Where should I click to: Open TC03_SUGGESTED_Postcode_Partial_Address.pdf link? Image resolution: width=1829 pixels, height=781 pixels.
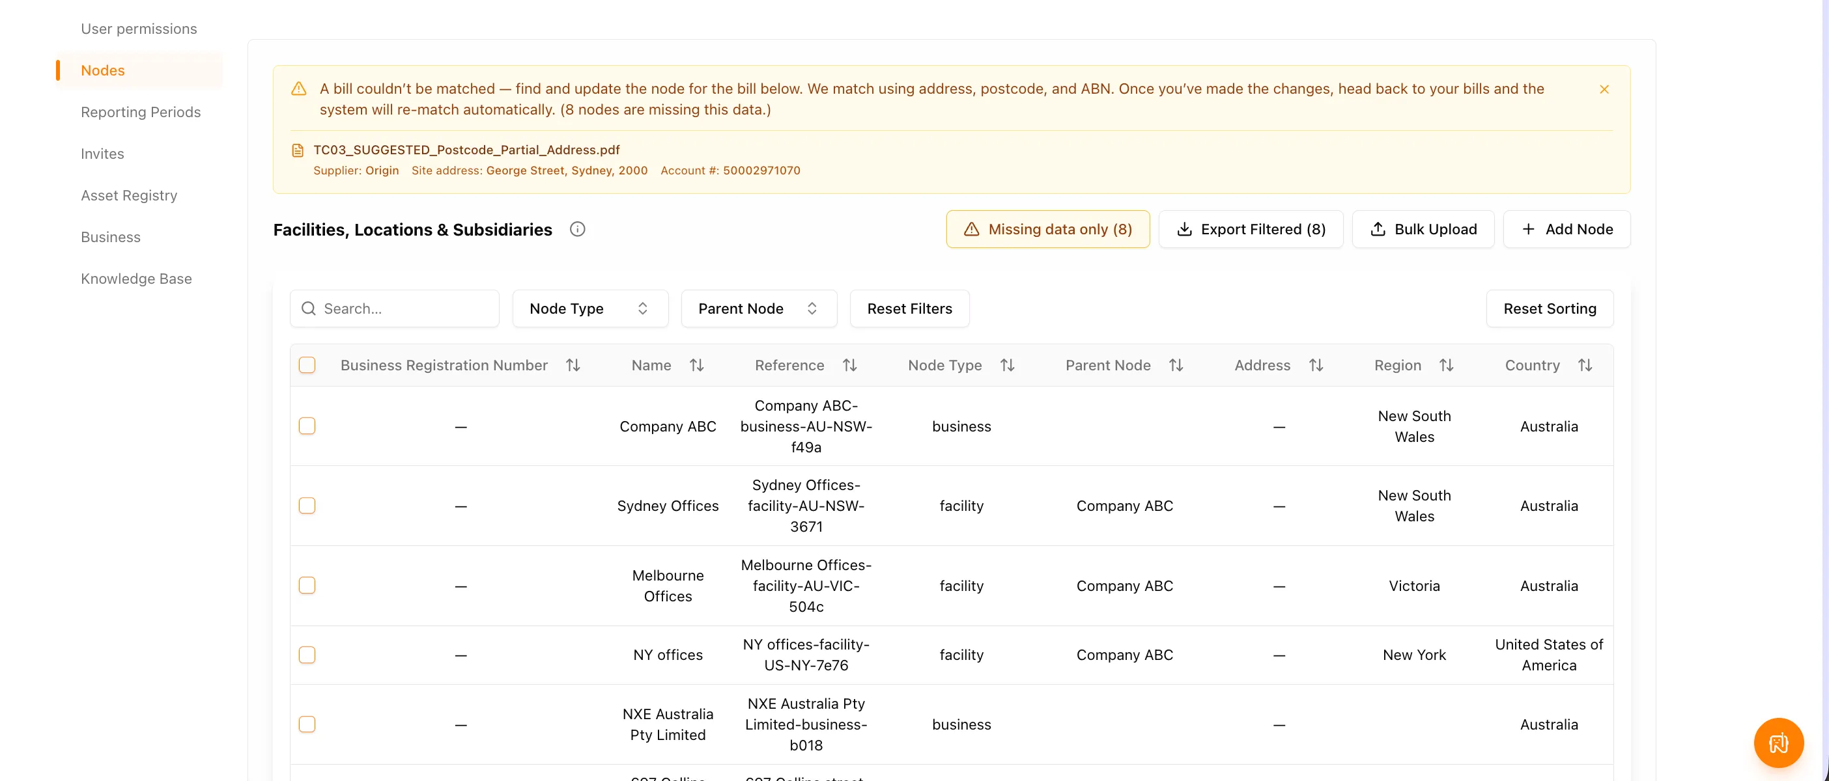coord(466,150)
